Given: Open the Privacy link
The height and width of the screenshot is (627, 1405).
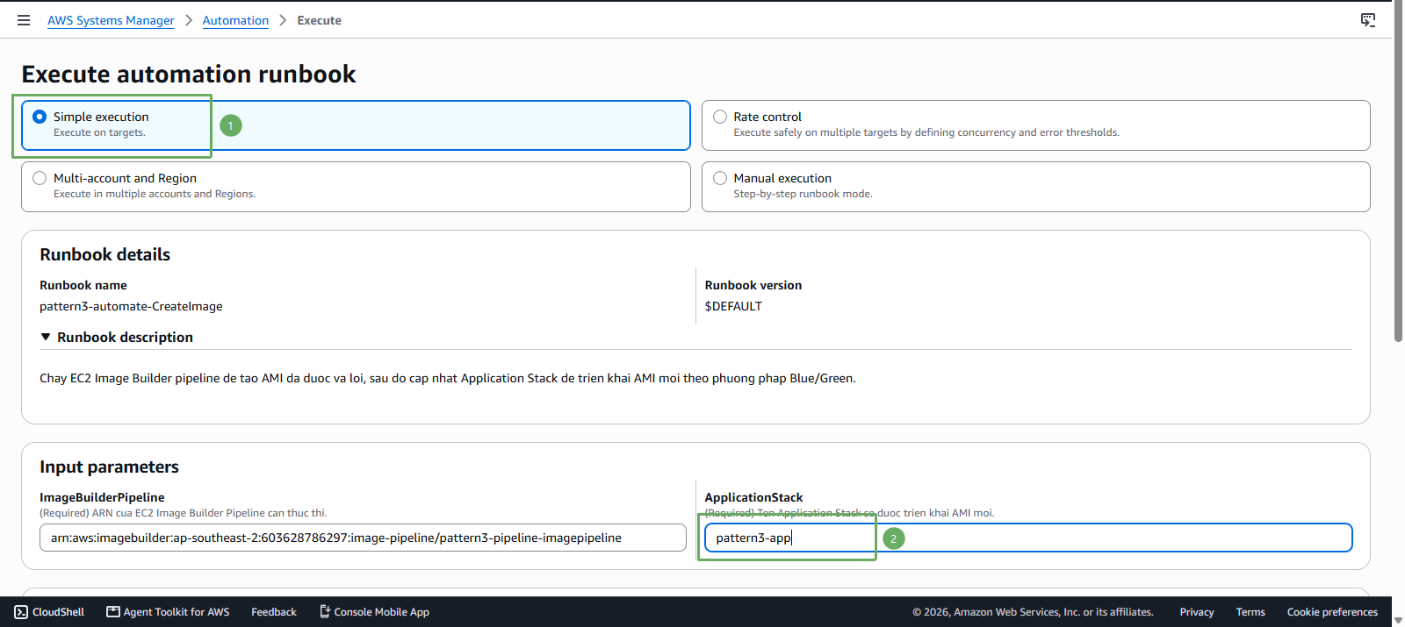Looking at the screenshot, I should [x=1197, y=612].
